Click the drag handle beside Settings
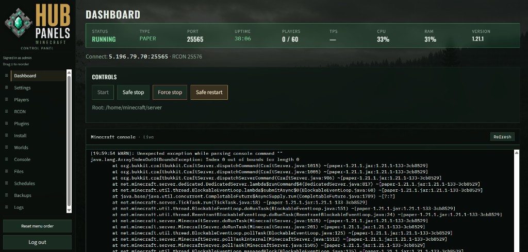 (x=6, y=88)
